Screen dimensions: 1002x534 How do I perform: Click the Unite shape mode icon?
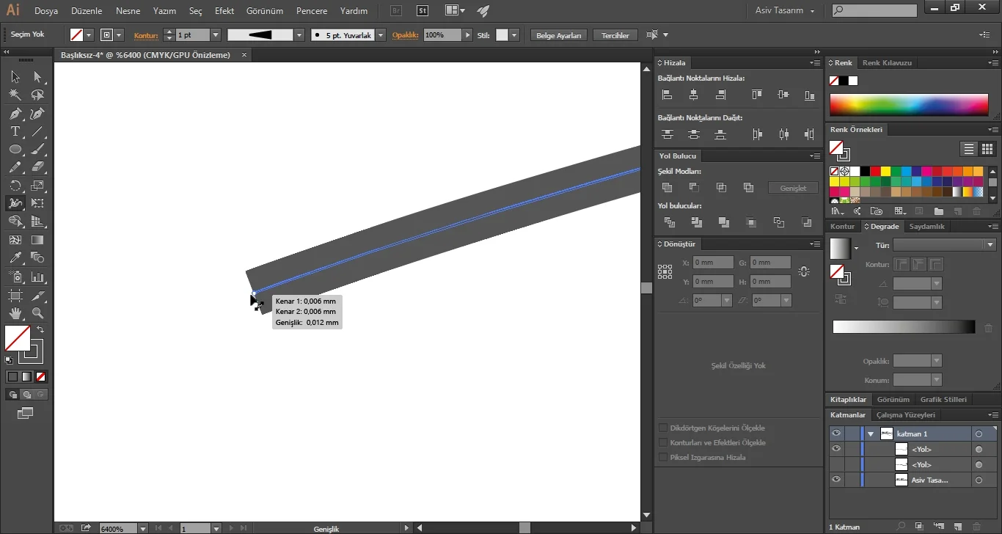tap(667, 188)
